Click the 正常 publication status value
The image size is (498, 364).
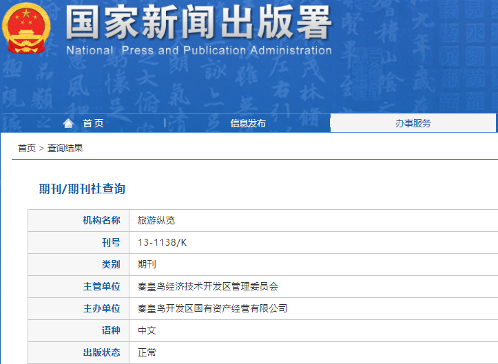(147, 352)
